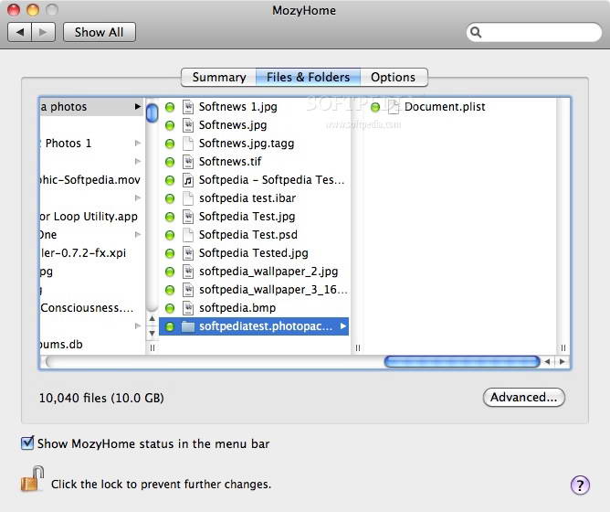610x512 pixels.
Task: Click the horizontal scrollbar left arrow
Action: pyautogui.click(x=548, y=361)
